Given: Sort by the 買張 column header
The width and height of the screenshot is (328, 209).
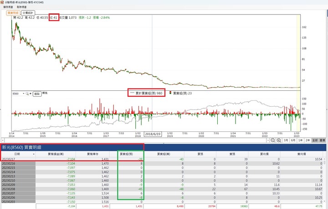Looking at the screenshot, I should click(x=200, y=154).
